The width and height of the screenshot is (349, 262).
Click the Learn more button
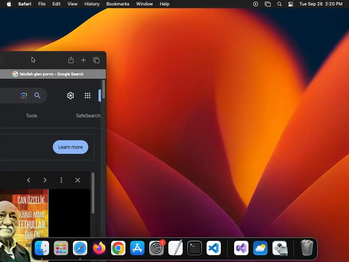tap(70, 147)
